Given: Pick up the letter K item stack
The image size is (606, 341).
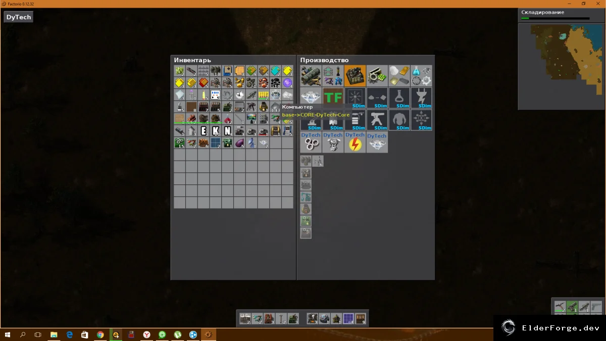Looking at the screenshot, I should (x=216, y=131).
